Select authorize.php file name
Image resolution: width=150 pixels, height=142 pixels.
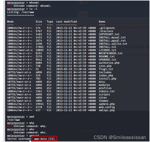(109, 63)
